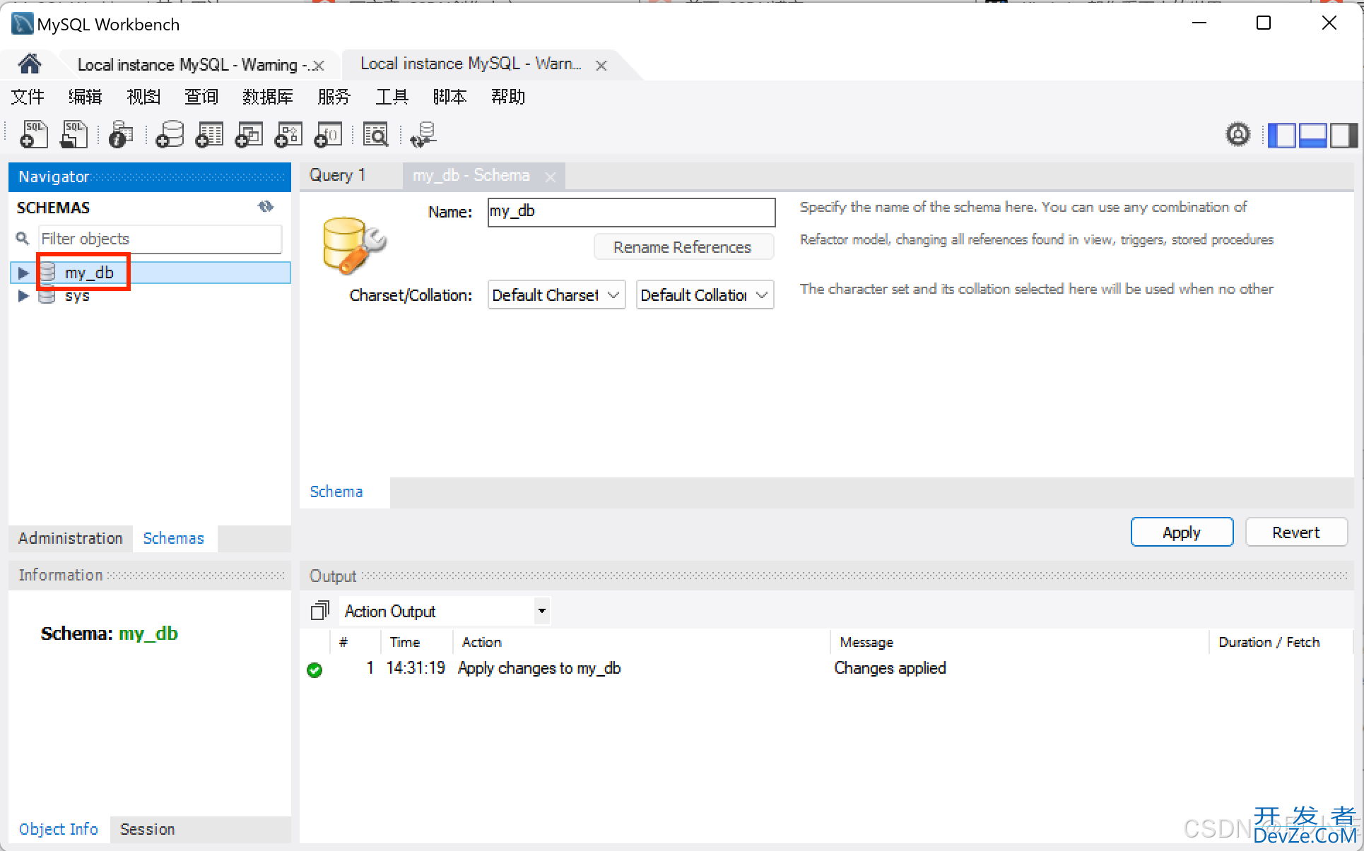Create a new table toolbar icon
The height and width of the screenshot is (851, 1364).
(x=209, y=134)
